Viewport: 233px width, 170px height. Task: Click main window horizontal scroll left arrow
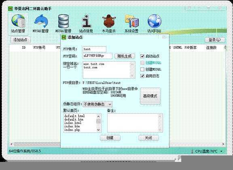coord(12,144)
